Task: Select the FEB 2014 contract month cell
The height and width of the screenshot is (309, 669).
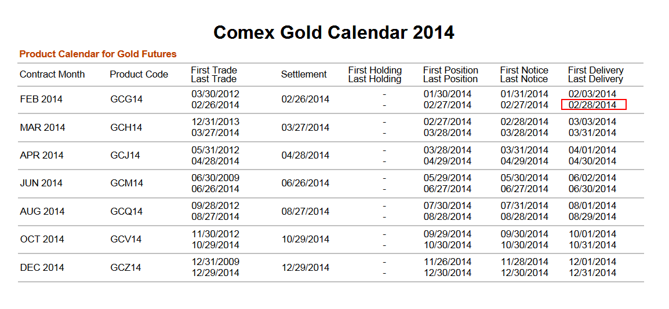Action: click(x=41, y=100)
